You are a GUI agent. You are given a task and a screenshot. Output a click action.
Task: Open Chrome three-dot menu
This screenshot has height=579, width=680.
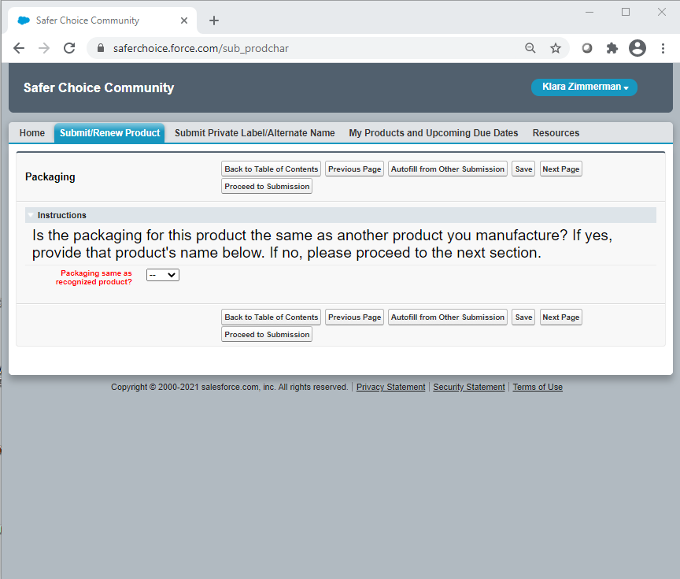coord(663,48)
